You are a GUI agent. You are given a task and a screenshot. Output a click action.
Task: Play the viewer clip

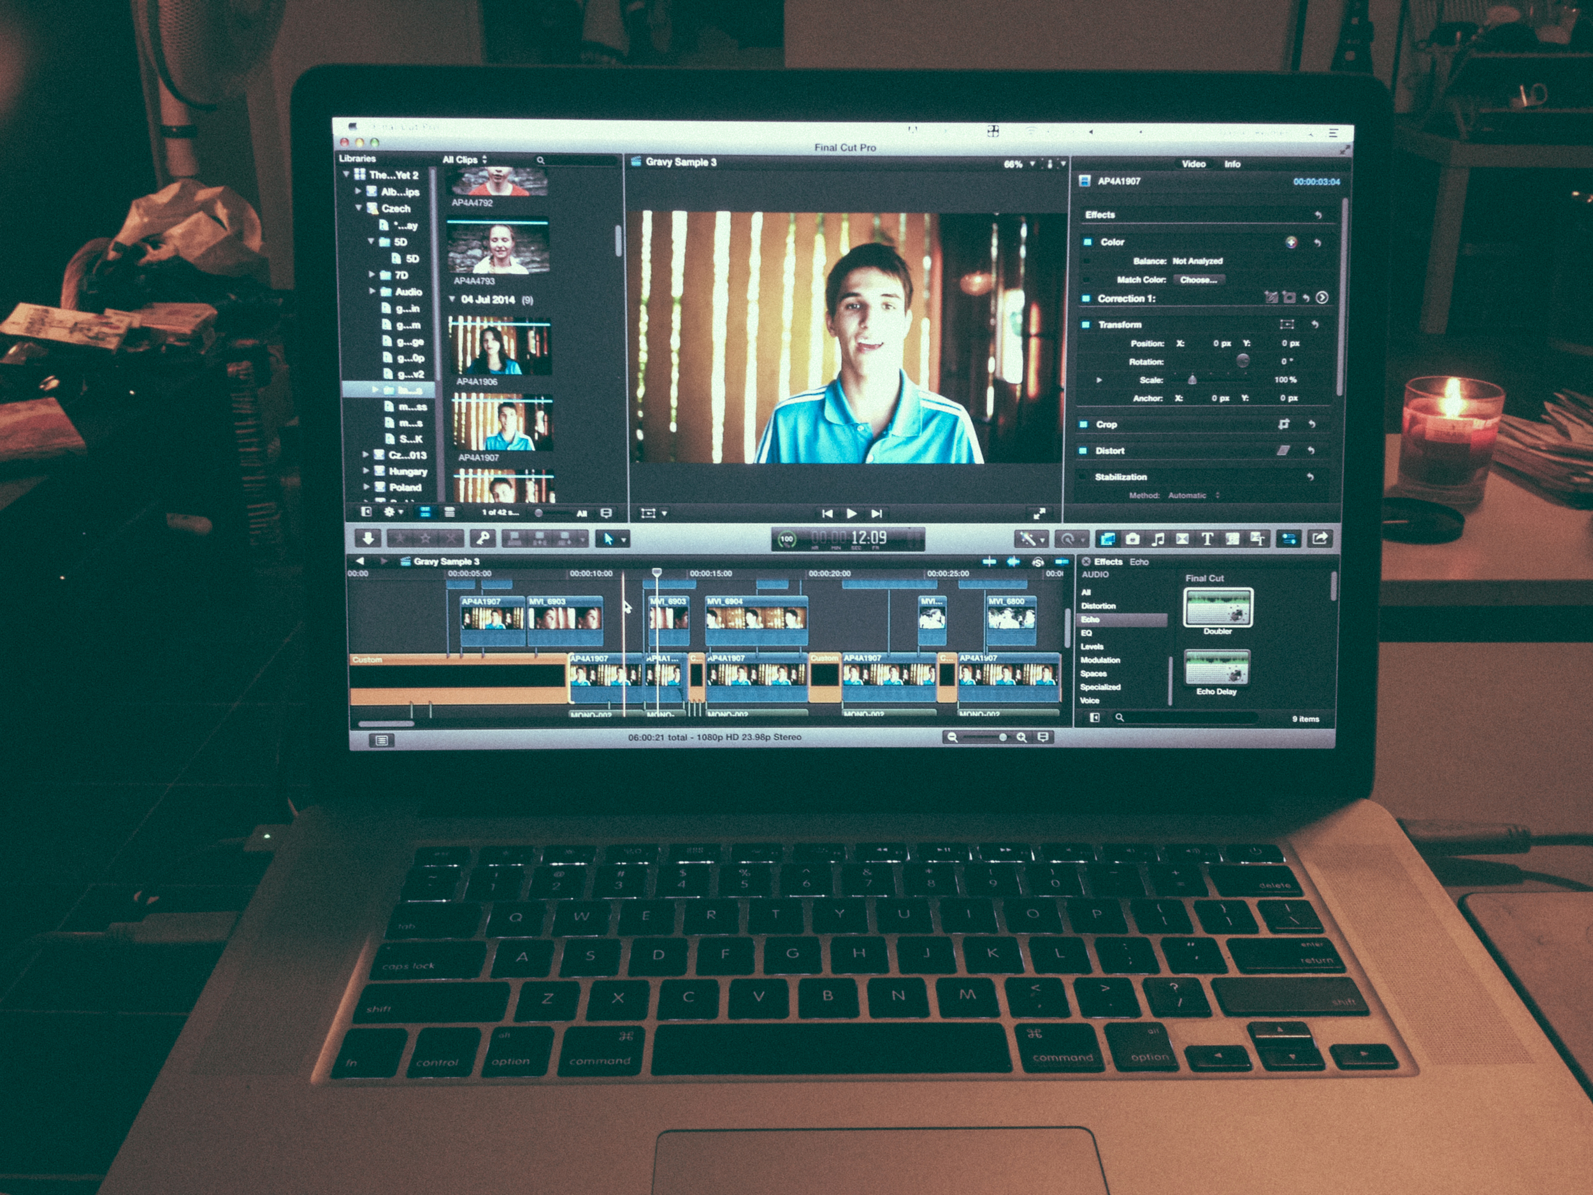[851, 514]
